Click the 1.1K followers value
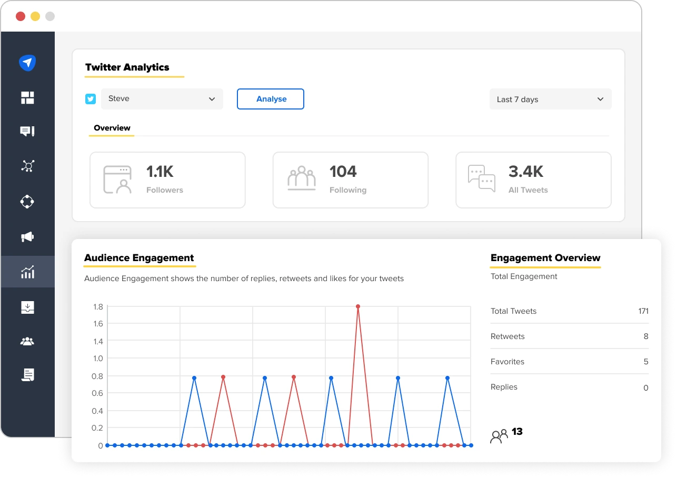The image size is (677, 478). pyautogui.click(x=160, y=172)
